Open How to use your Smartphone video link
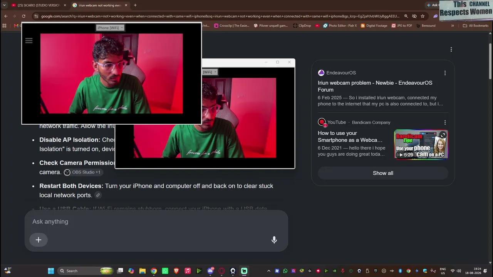493x277 pixels. tap(350, 137)
